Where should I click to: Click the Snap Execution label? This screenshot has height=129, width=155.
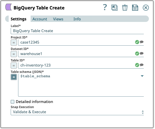pos(22,107)
